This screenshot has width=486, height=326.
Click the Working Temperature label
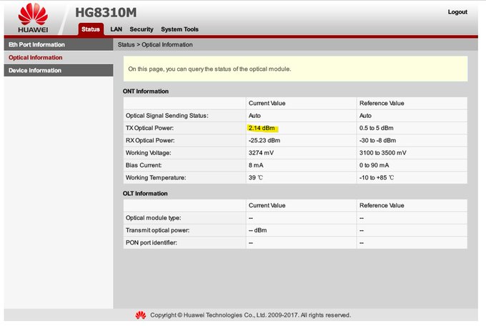point(156,177)
